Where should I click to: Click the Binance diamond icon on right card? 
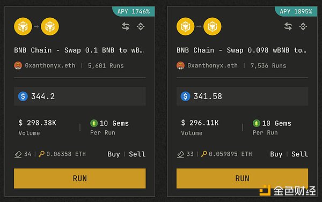[303, 26]
